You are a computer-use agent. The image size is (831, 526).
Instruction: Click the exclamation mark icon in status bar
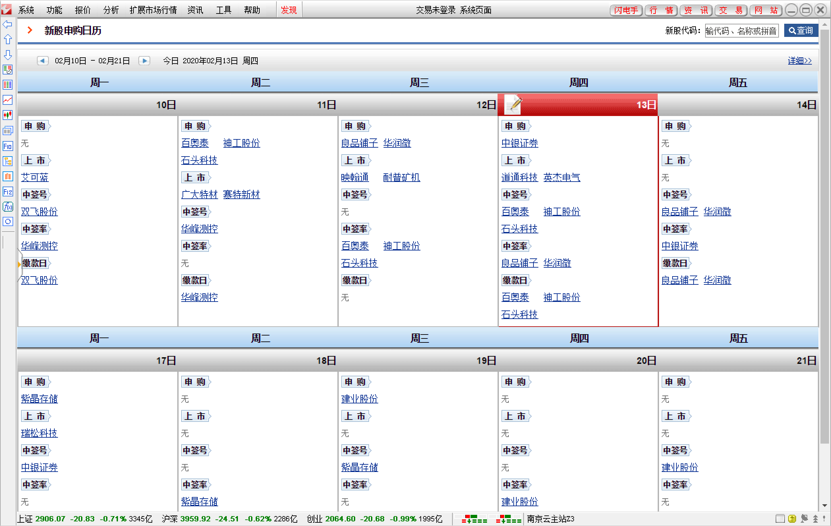click(x=824, y=518)
